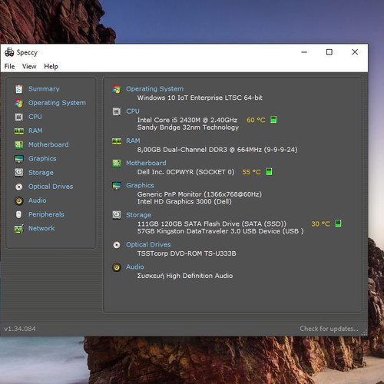Click the Summary clipboard icon in sidebar
Screen dimensions: 384x384
18,89
